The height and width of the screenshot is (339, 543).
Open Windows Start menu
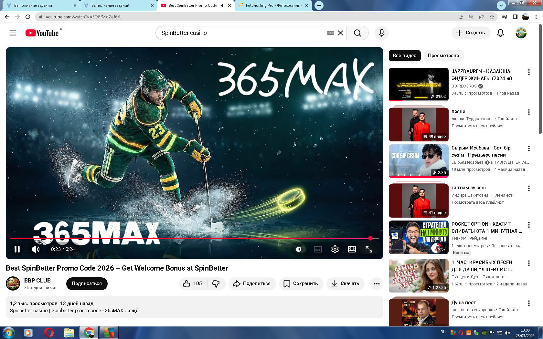(8, 333)
